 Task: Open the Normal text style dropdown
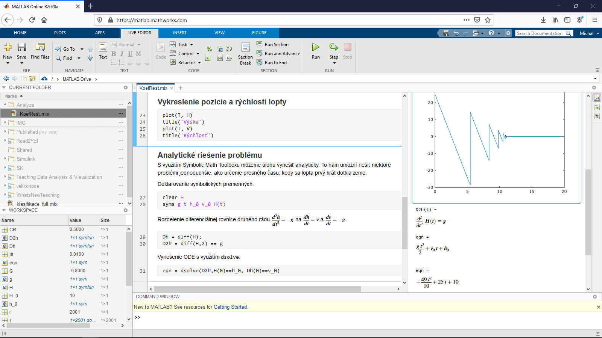tap(129, 45)
